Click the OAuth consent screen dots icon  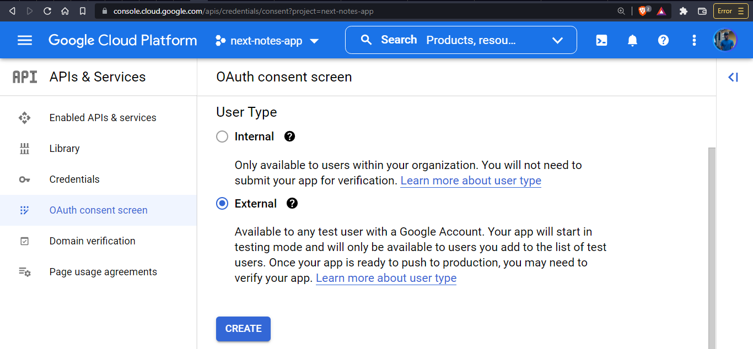click(x=24, y=210)
